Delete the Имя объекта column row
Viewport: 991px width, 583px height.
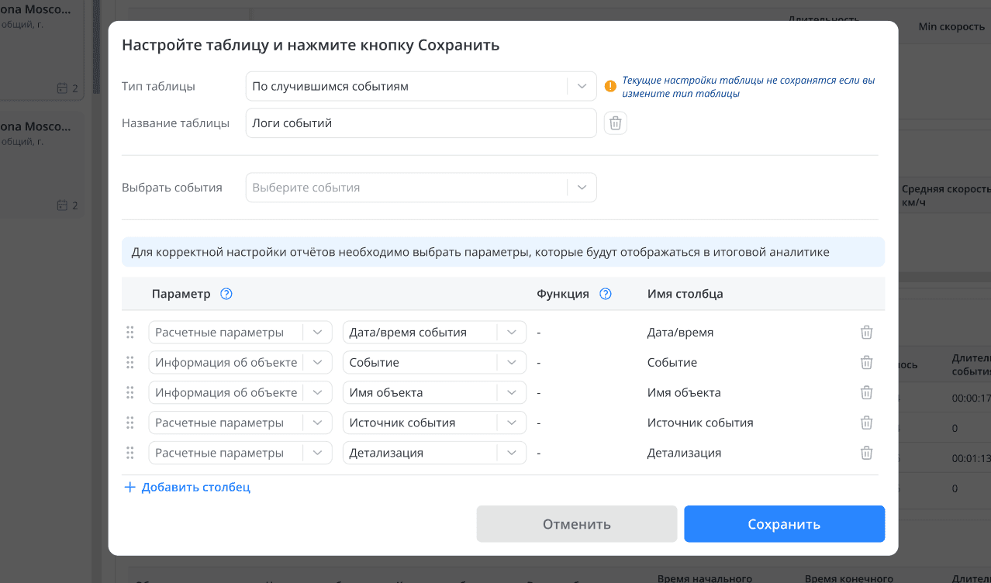click(866, 393)
